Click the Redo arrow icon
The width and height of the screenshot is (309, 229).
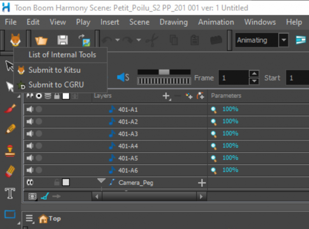click(128, 40)
